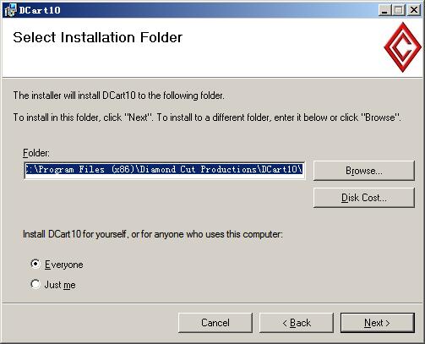Click the 'installer will install DCart10' text line
Viewport: 425px width, 344px height.
click(118, 96)
